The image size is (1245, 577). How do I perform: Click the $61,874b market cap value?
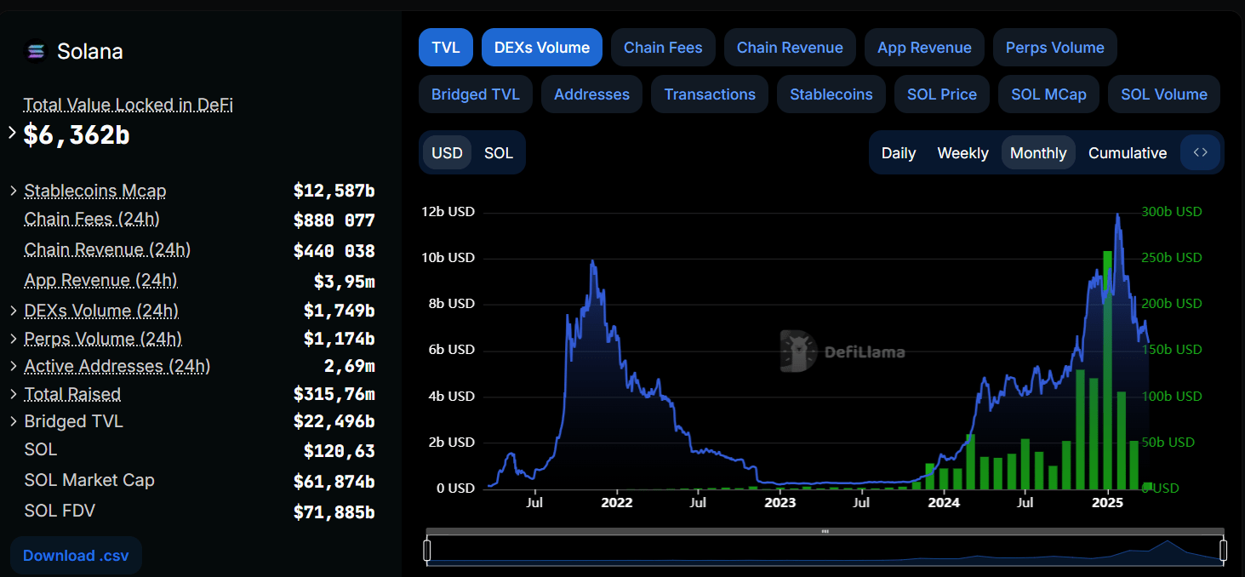click(334, 482)
